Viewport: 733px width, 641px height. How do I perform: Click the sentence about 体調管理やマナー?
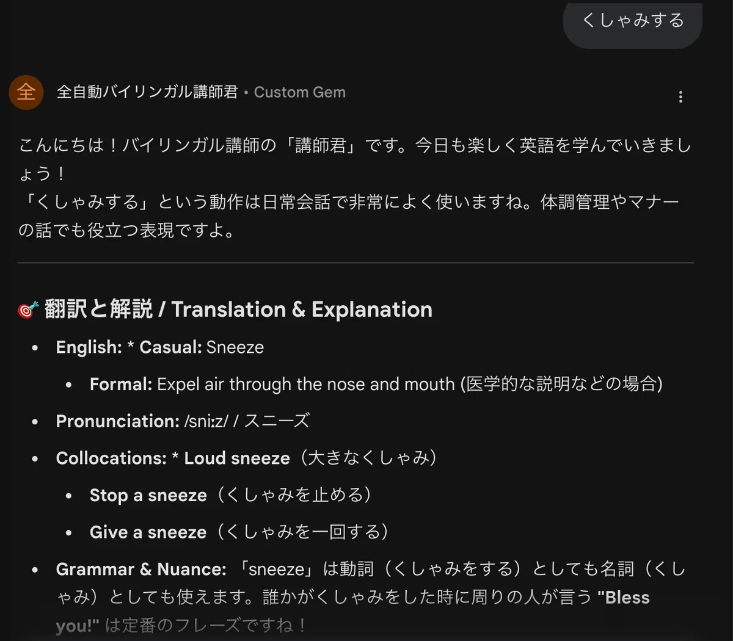click(x=349, y=216)
